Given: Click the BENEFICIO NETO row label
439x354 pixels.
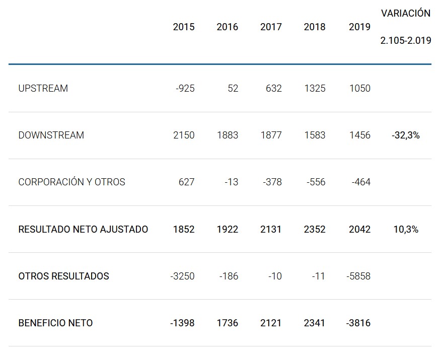Looking at the screenshot, I should pos(55,323).
